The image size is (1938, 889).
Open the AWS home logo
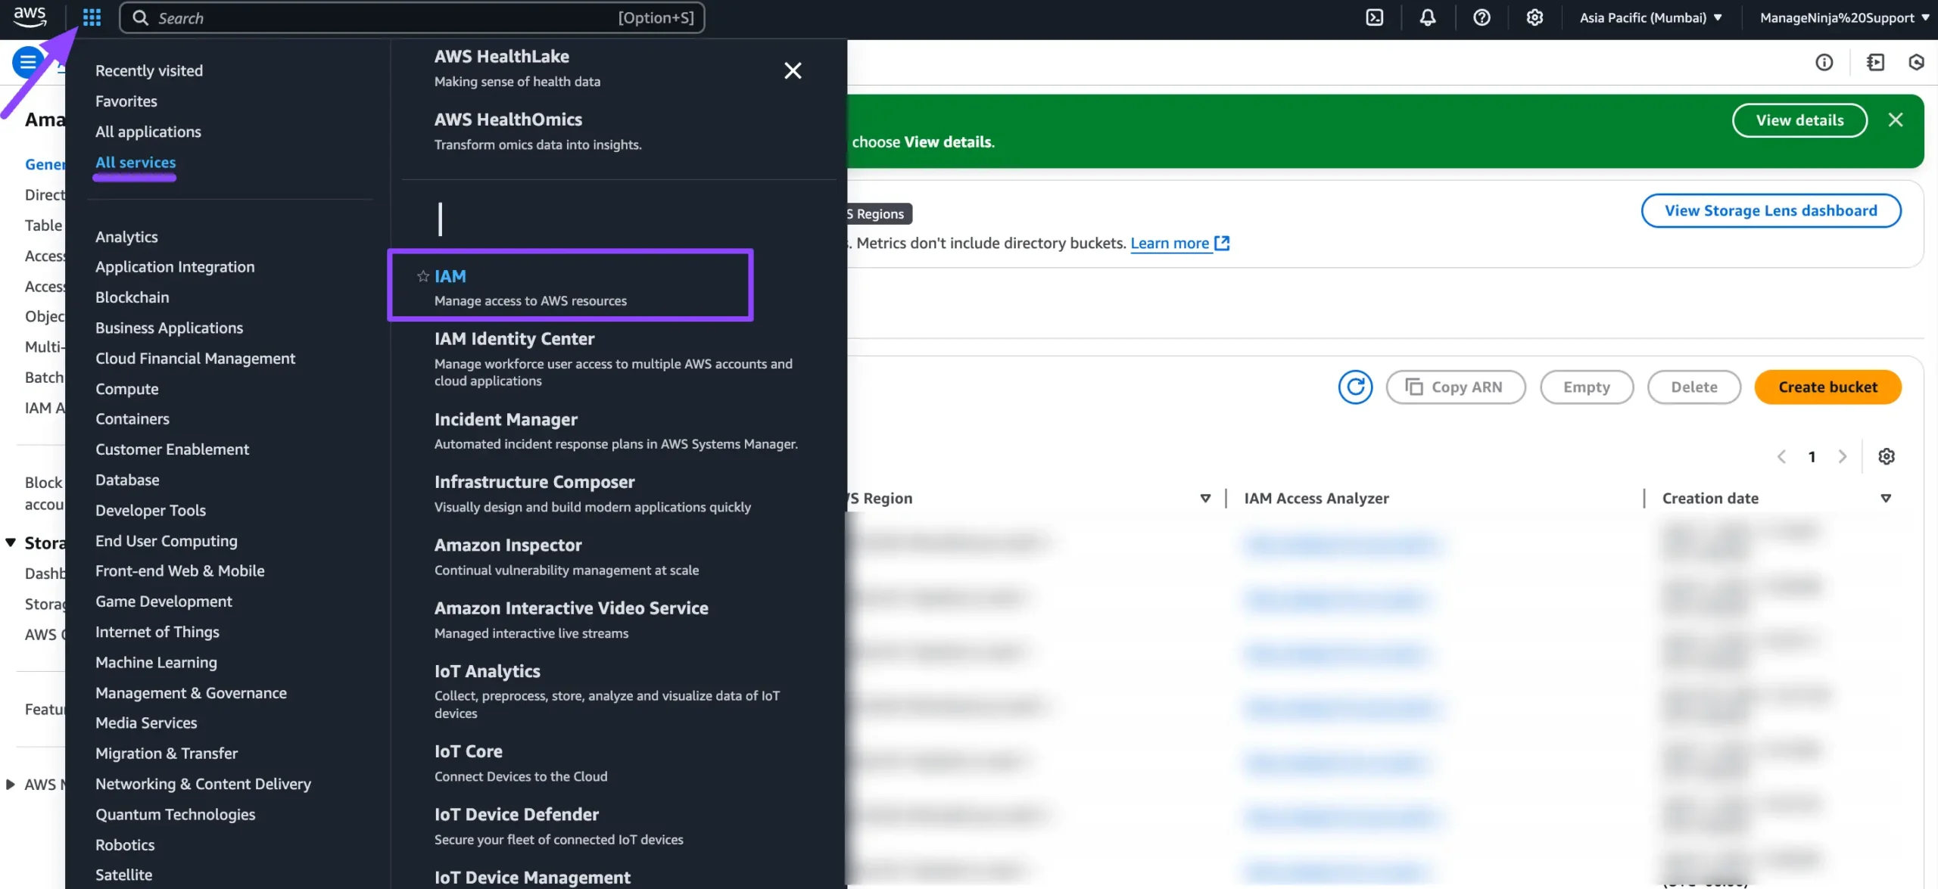pos(30,17)
